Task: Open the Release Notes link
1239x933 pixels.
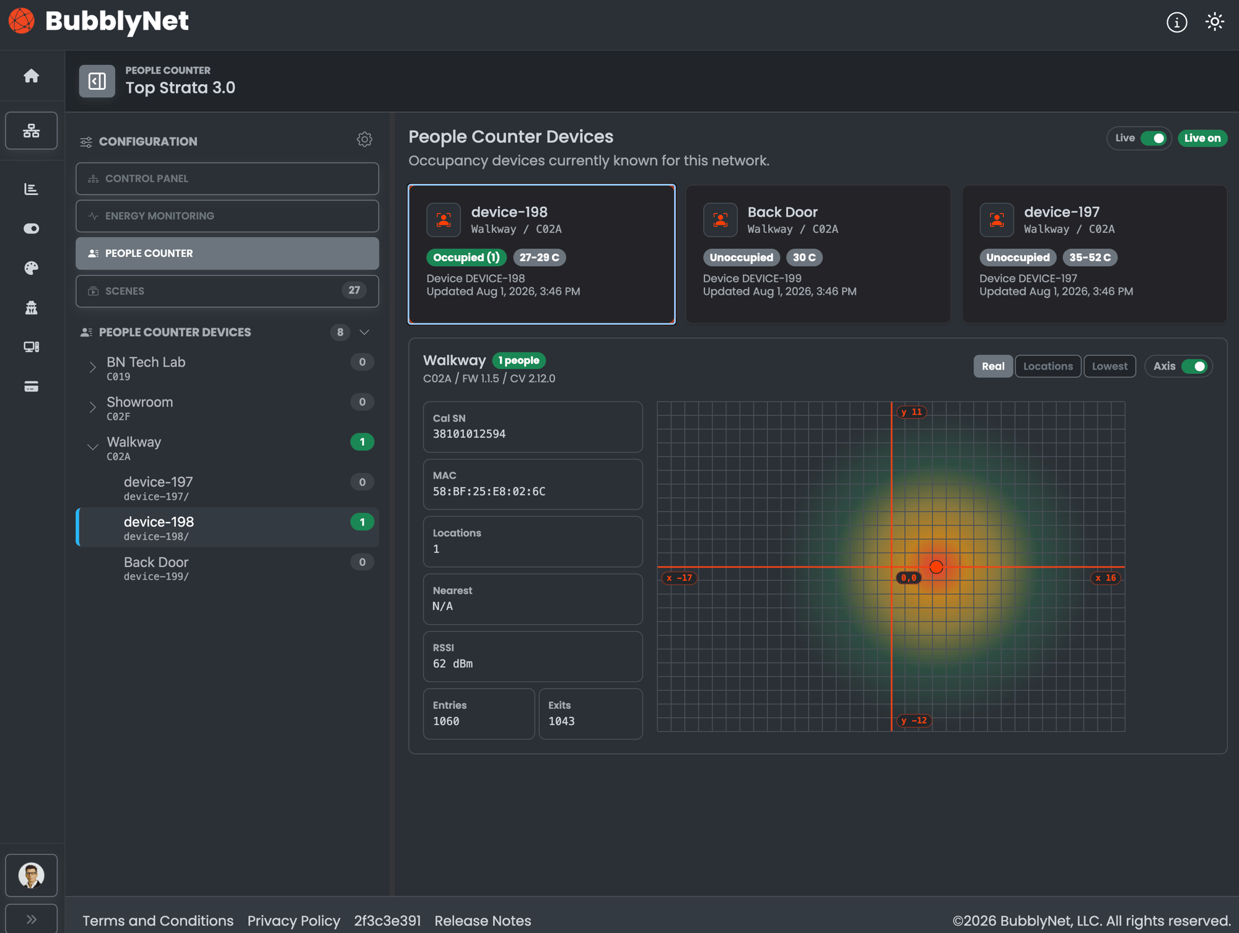Action: tap(483, 921)
